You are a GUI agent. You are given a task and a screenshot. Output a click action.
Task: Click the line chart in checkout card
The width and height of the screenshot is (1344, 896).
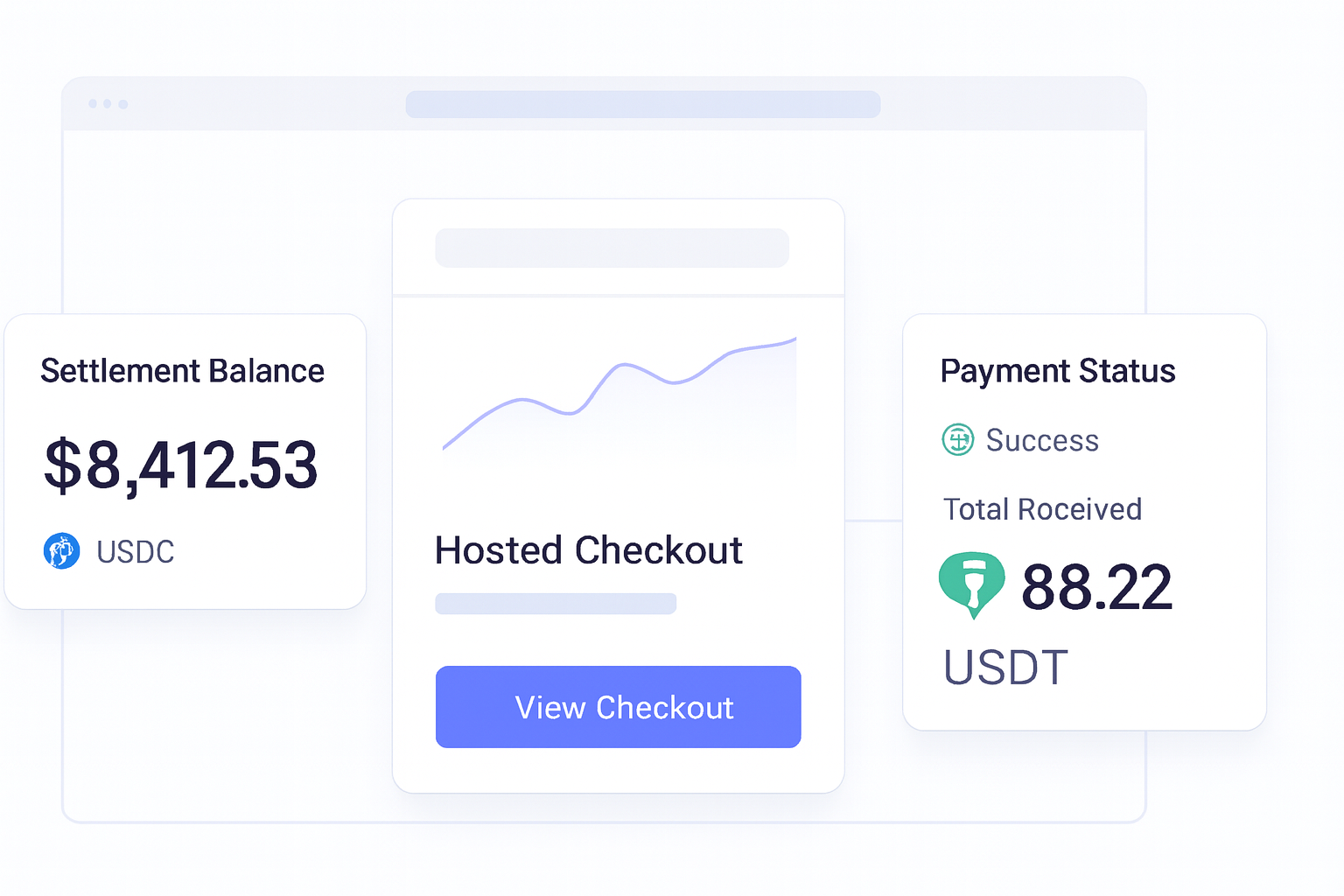pos(619,394)
